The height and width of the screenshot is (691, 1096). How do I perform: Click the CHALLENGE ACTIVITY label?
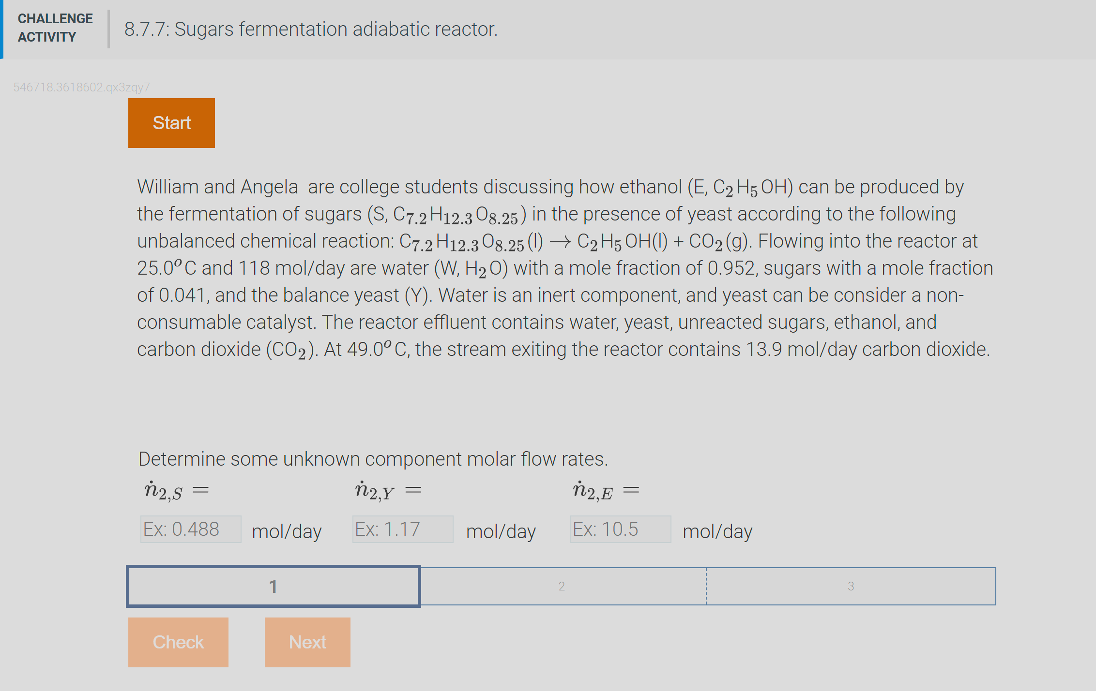[55, 28]
